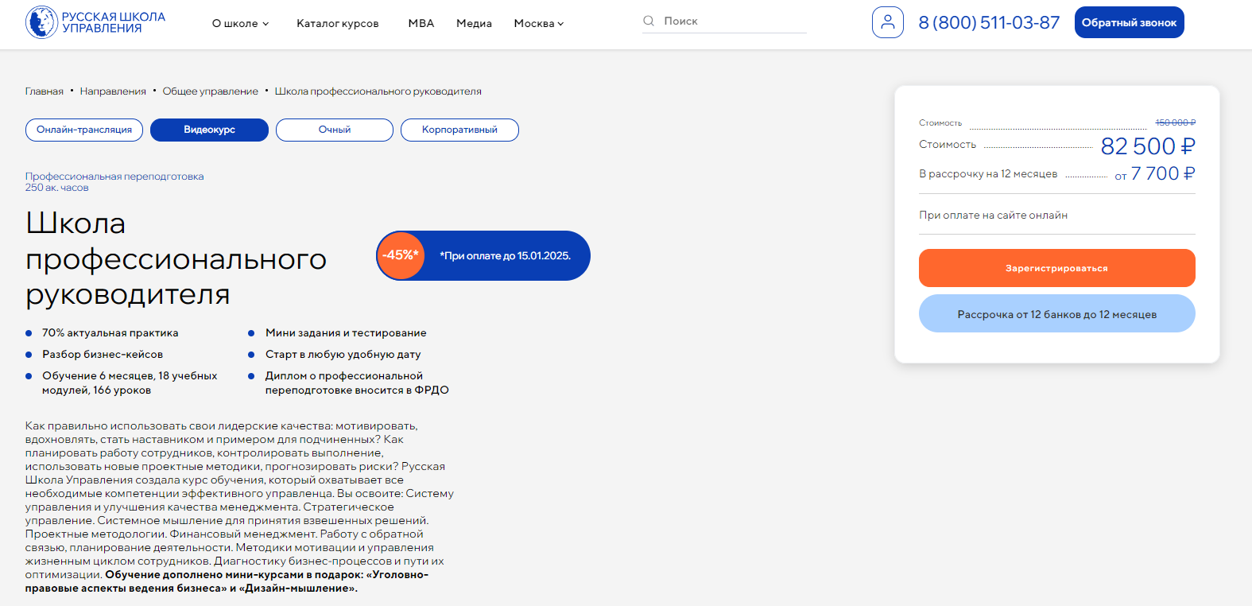The width and height of the screenshot is (1252, 606).
Task: Click Диплом о профессиональной переподготовке bullet
Action: pos(357,383)
